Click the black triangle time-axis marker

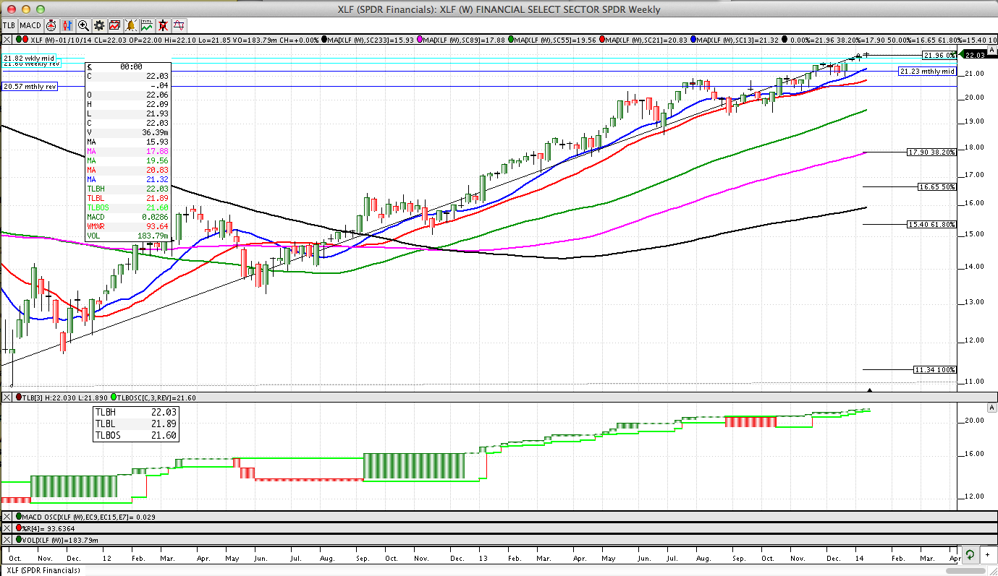pyautogui.click(x=869, y=390)
